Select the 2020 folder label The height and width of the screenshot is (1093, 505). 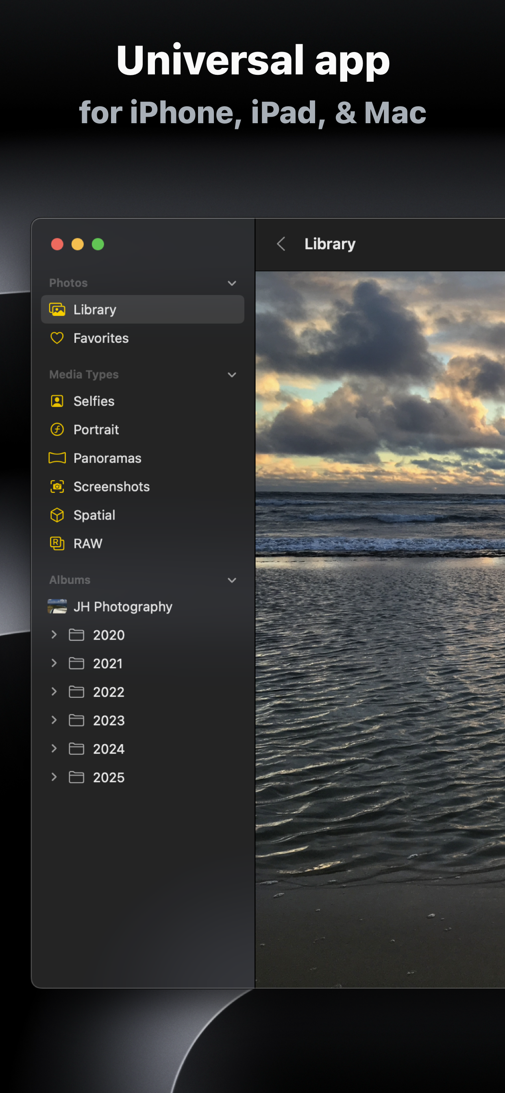click(x=109, y=635)
